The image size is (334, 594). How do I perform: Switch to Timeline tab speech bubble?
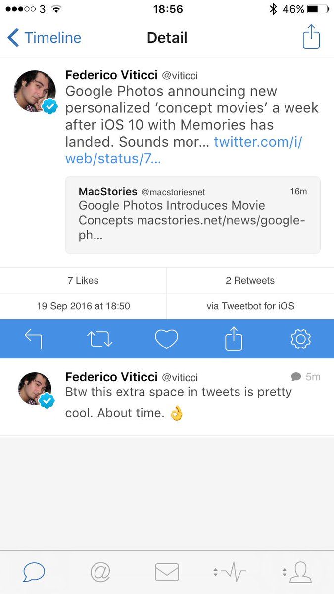[x=34, y=573]
